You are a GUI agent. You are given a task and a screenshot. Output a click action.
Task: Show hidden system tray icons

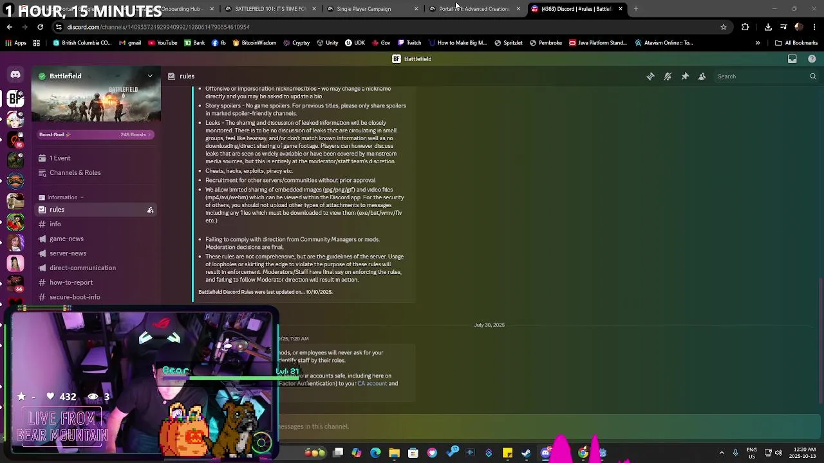pos(722,453)
